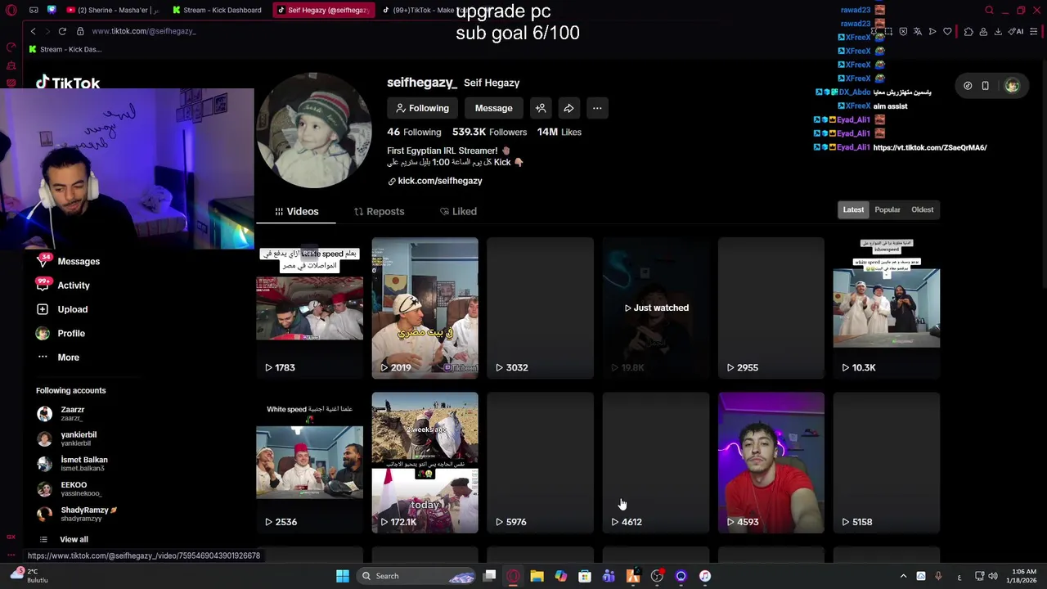Open the video with 2536 views
Viewport: 1047px width, 589px height.
pos(309,462)
